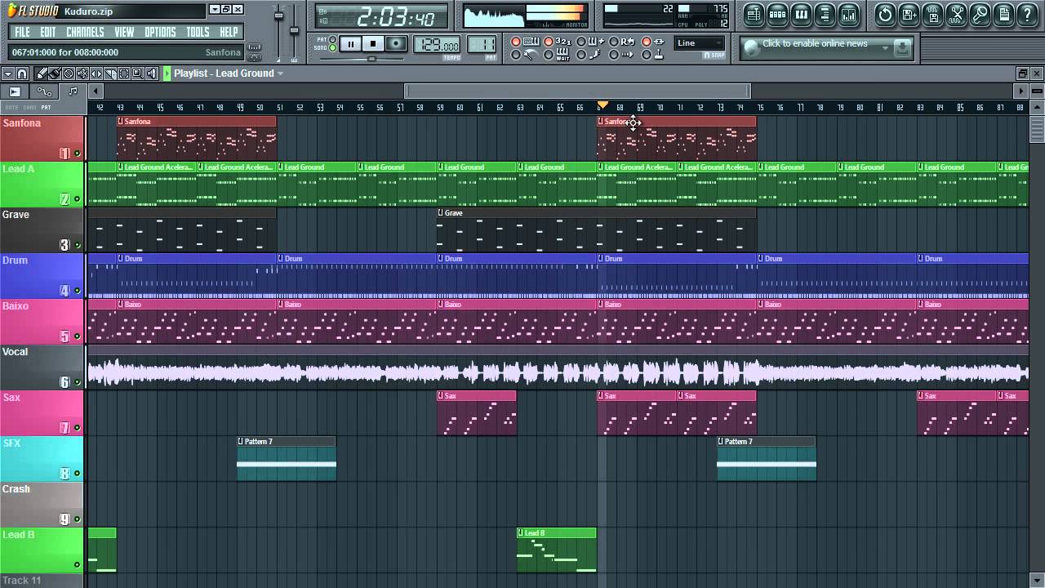1045x588 pixels.
Task: Open the CHANNELS menu
Action: pyautogui.click(x=85, y=32)
